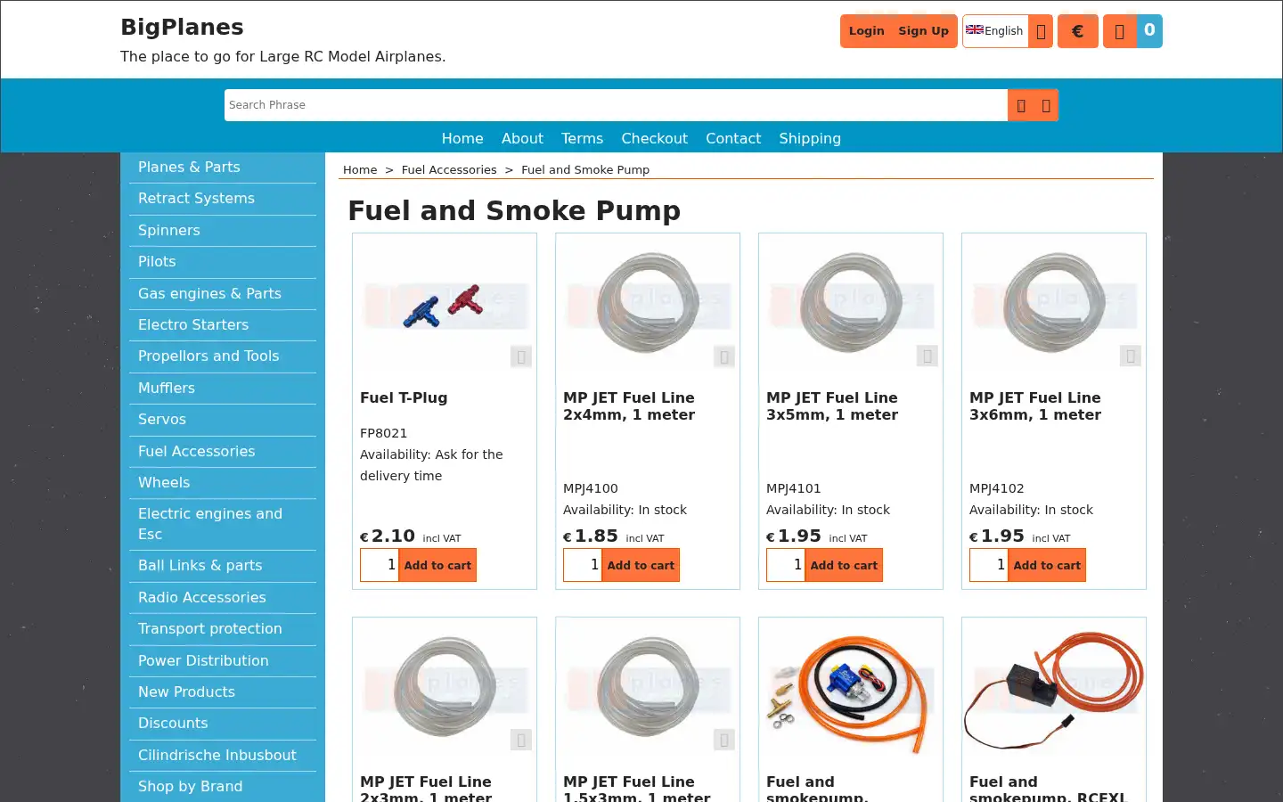
Task: Browse the Pilots category
Action: [x=223, y=262]
